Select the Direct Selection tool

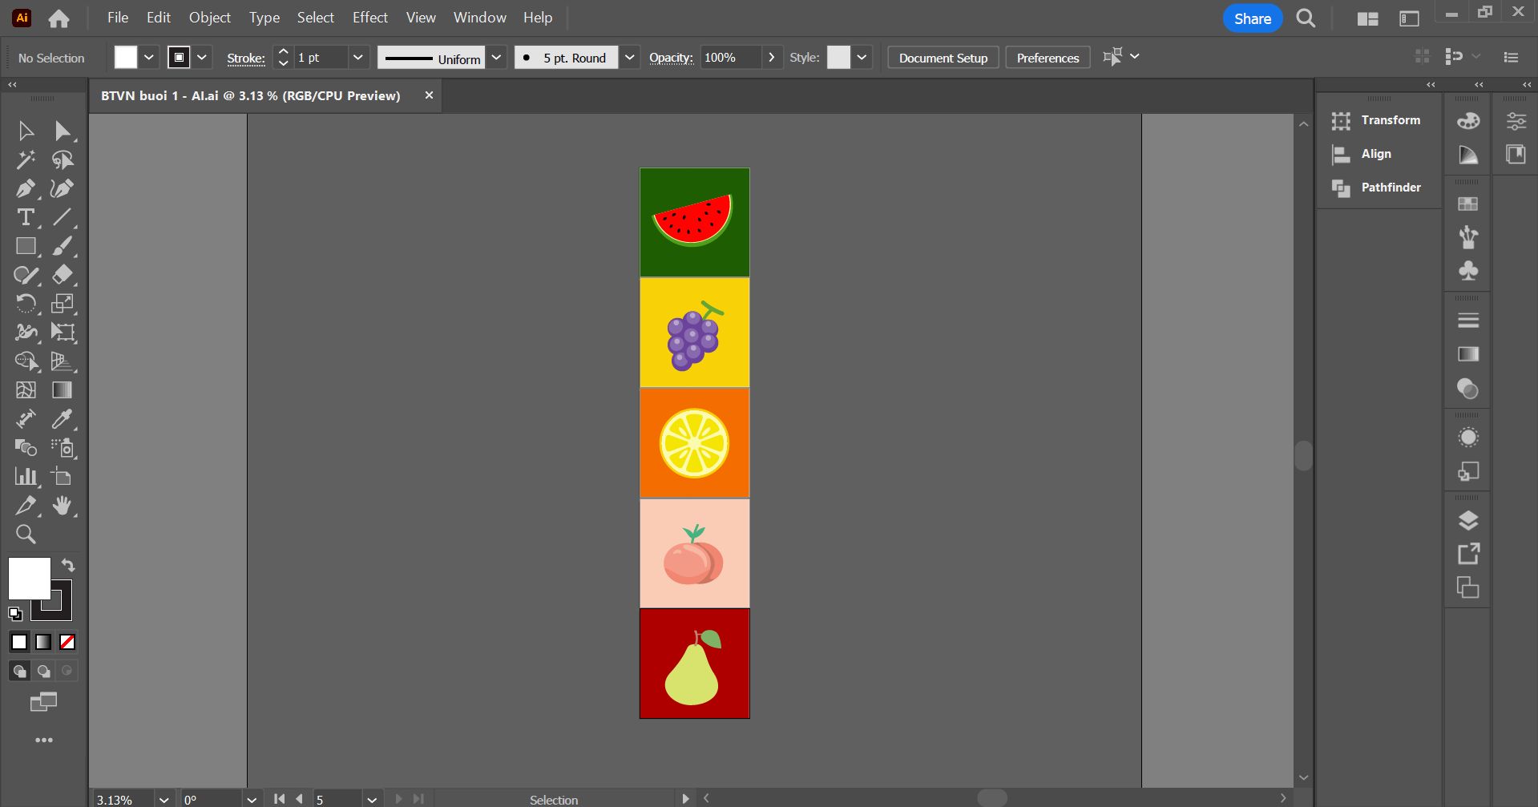click(63, 131)
